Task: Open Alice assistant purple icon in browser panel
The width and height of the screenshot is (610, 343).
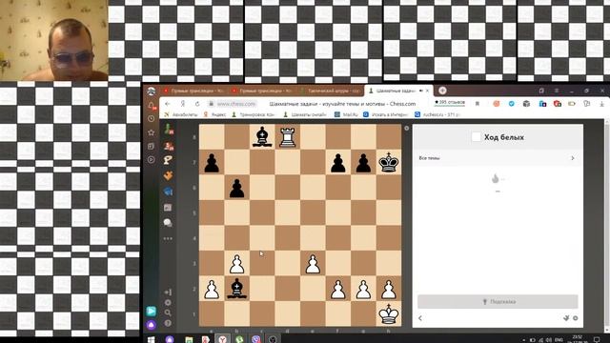Action: coord(152,325)
